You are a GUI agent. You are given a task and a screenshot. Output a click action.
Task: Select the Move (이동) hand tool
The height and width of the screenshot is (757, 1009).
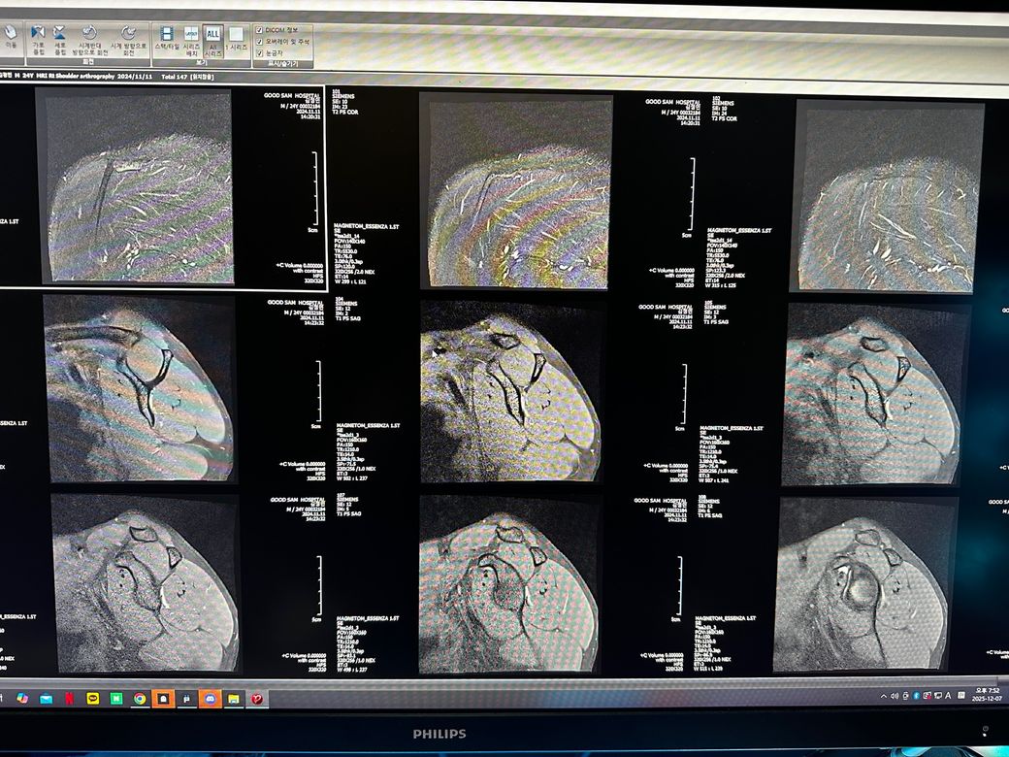click(11, 35)
